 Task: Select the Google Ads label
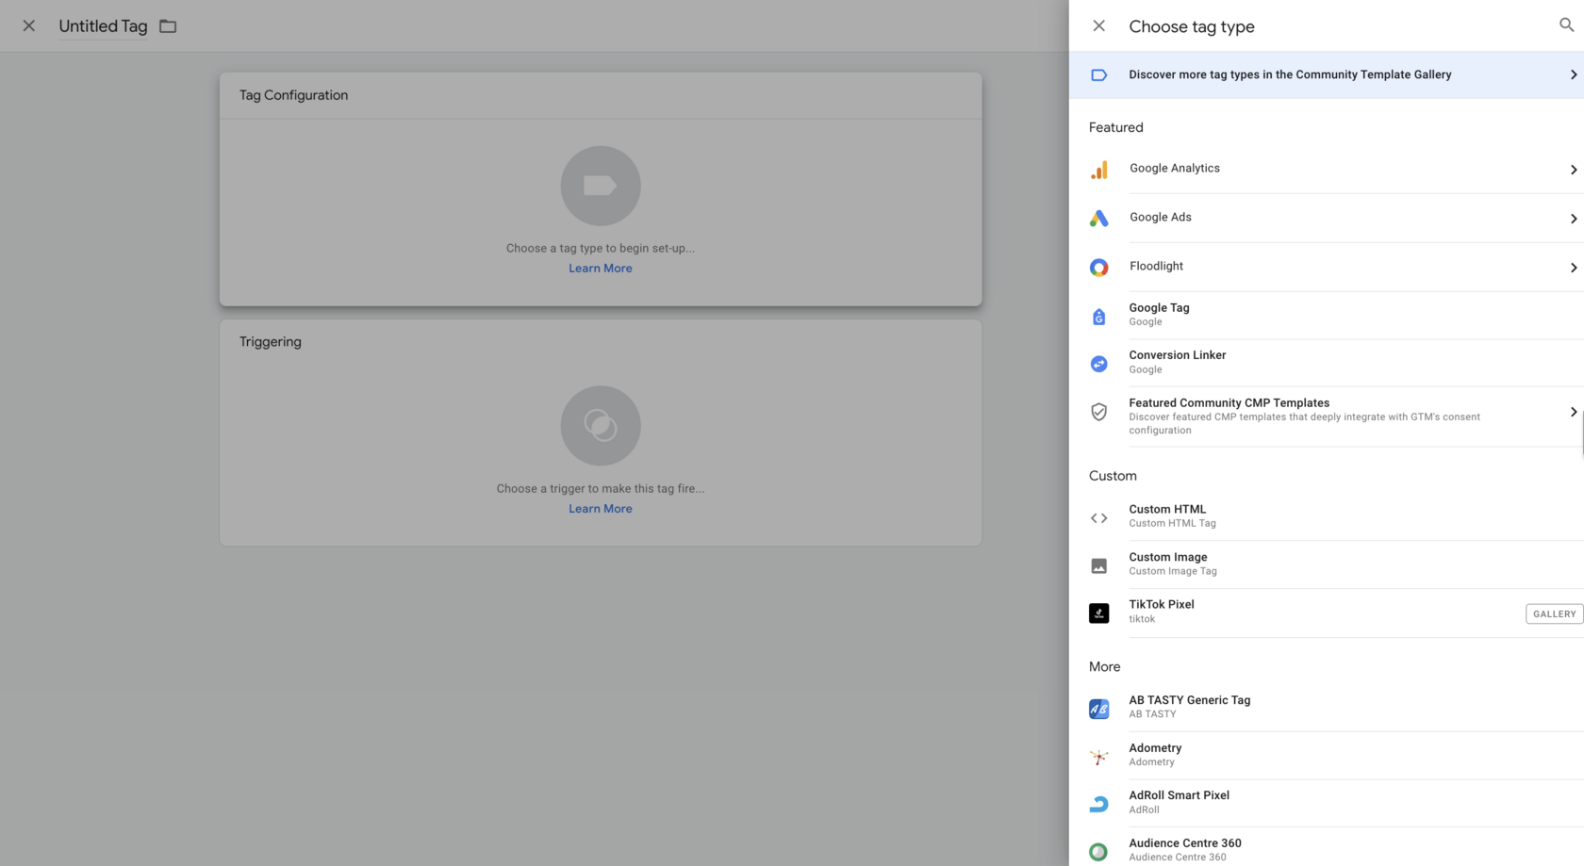point(1161,218)
